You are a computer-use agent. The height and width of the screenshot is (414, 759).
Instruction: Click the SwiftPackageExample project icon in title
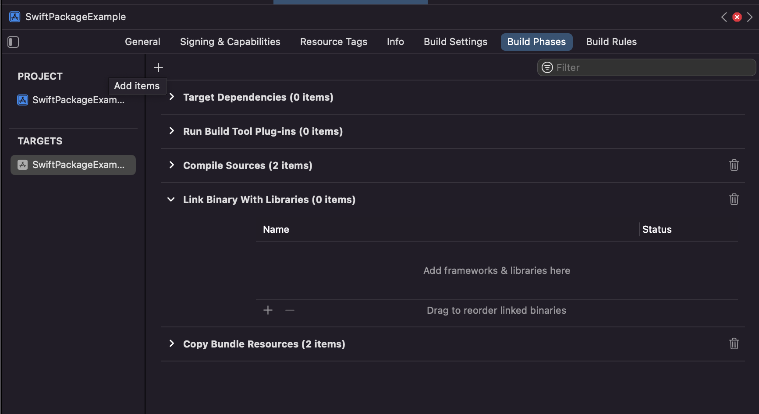[x=15, y=17]
